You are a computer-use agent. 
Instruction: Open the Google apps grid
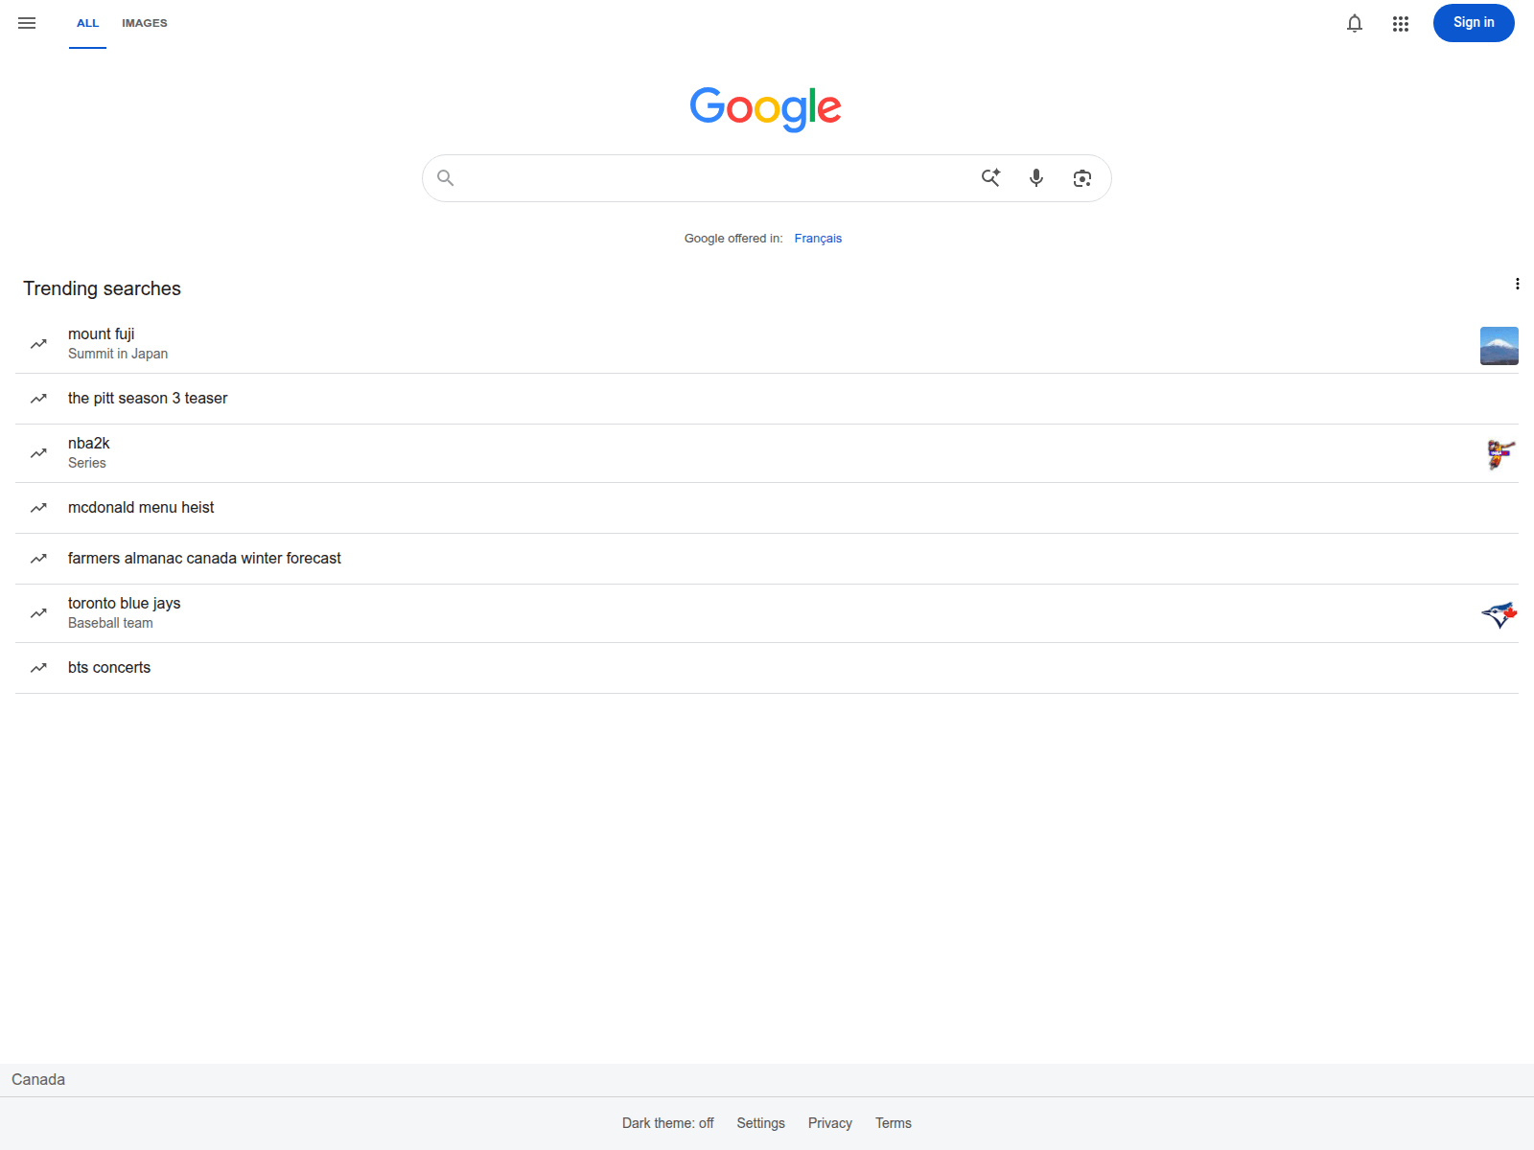(x=1401, y=23)
